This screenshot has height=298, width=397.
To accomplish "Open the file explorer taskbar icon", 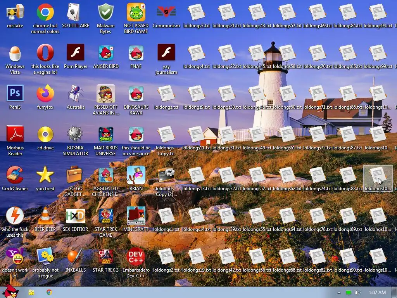I will coord(31,293).
